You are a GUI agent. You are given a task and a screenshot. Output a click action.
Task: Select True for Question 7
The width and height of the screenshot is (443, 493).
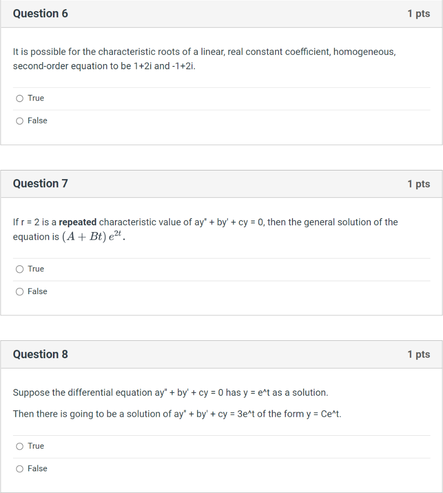pos(19,269)
